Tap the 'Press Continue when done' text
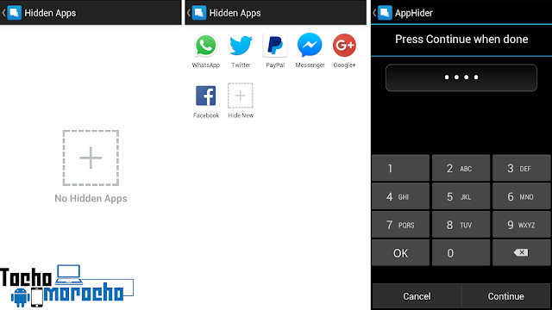 point(461,39)
